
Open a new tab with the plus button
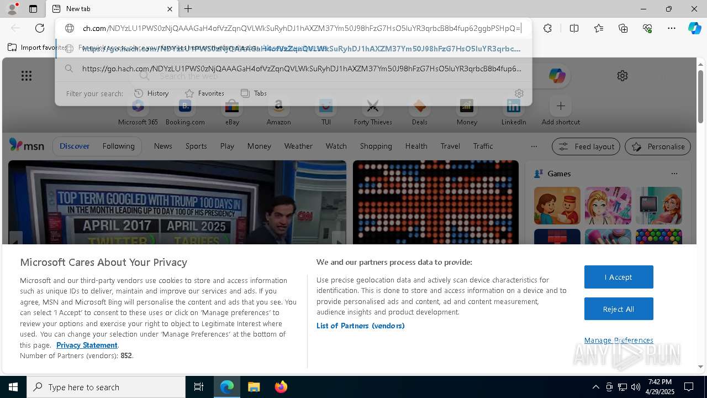[x=188, y=9]
